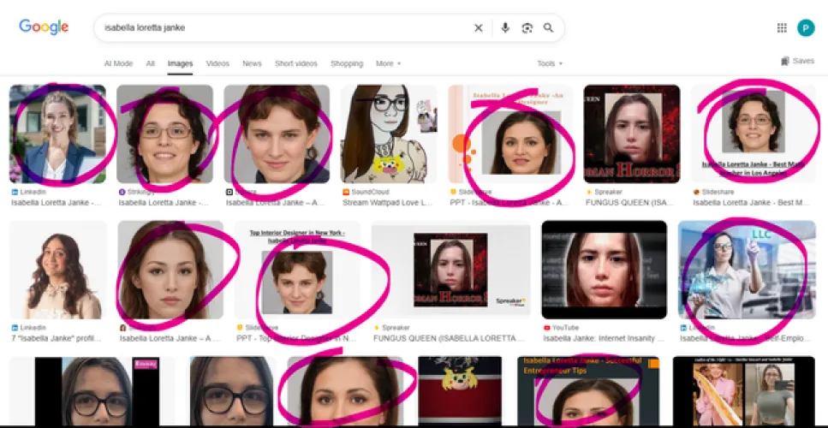Open the YouTube 'Internet Insanity' thumbnail
828x428 pixels.
click(x=605, y=270)
